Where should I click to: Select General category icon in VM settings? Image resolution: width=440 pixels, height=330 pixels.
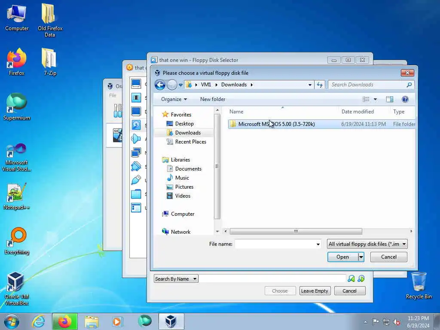(x=136, y=83)
